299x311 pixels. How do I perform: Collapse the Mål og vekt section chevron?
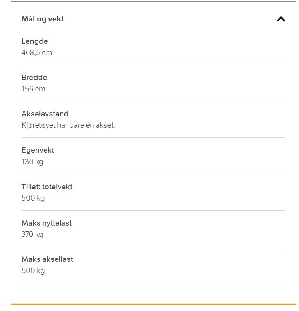pyautogui.click(x=281, y=19)
